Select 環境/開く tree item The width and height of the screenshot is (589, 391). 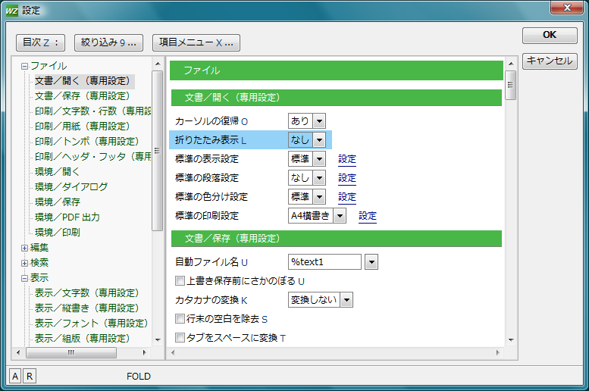click(57, 172)
